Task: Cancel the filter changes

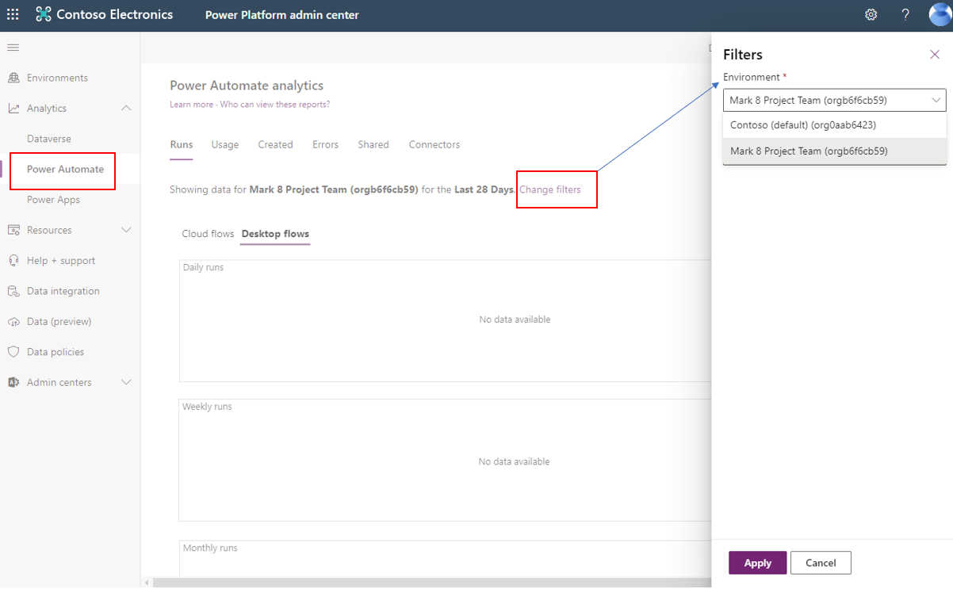Action: coord(821,563)
